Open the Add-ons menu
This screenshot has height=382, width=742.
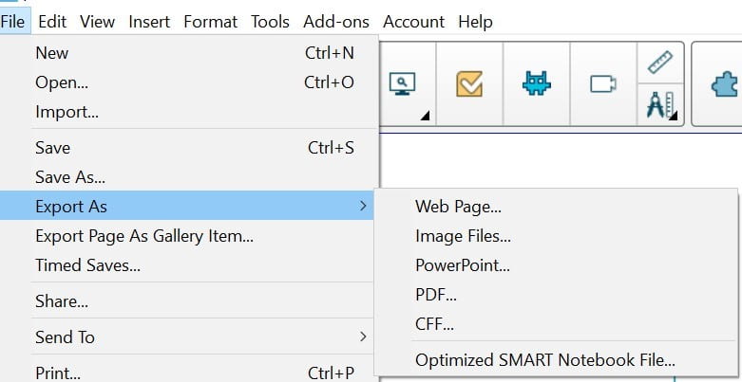point(337,21)
